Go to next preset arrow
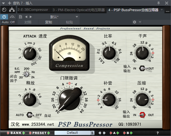Image resolution: width=171 pixels, height=136 pixels. [x=31, y=17]
